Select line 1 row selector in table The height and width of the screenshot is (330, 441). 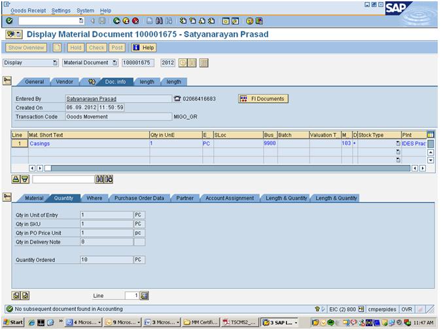[20, 143]
